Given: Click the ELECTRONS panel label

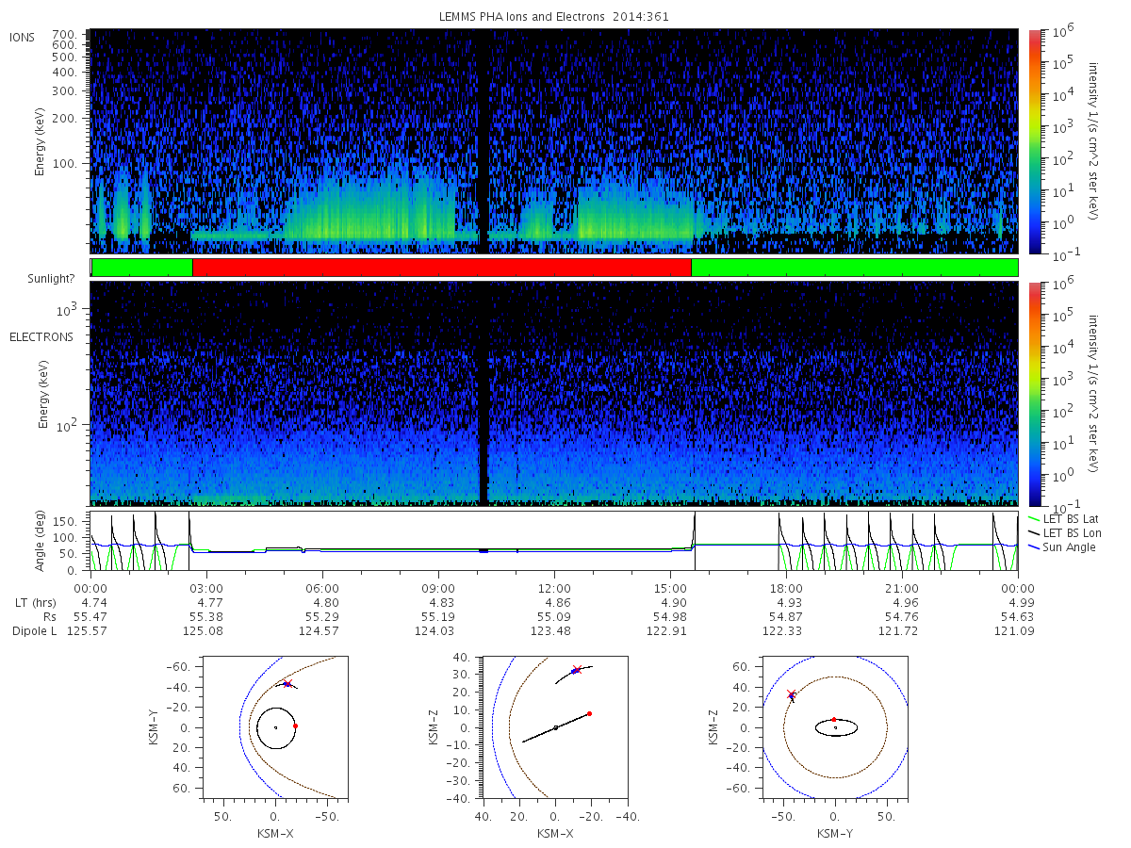Looking at the screenshot, I should [x=41, y=336].
